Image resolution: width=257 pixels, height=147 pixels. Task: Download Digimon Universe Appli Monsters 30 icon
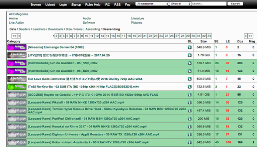(x=190, y=134)
